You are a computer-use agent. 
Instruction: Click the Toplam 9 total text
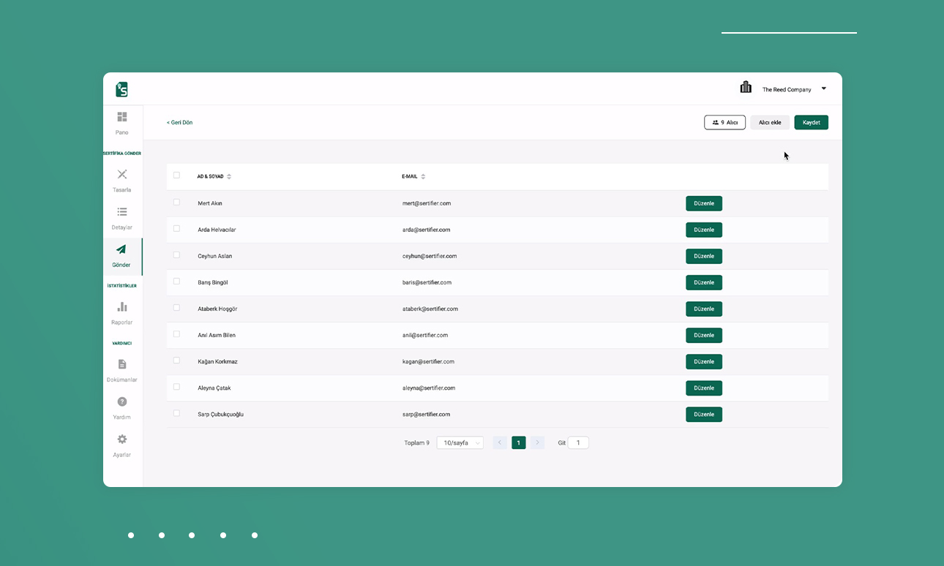pyautogui.click(x=417, y=442)
